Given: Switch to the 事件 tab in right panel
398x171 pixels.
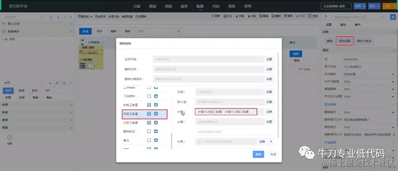Looking at the screenshot, I should tap(357, 24).
